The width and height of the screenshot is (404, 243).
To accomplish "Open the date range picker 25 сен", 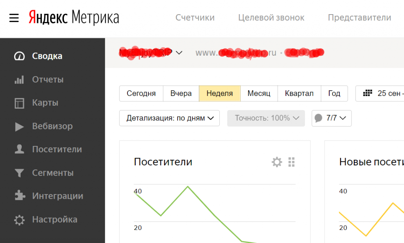I will coord(380,93).
